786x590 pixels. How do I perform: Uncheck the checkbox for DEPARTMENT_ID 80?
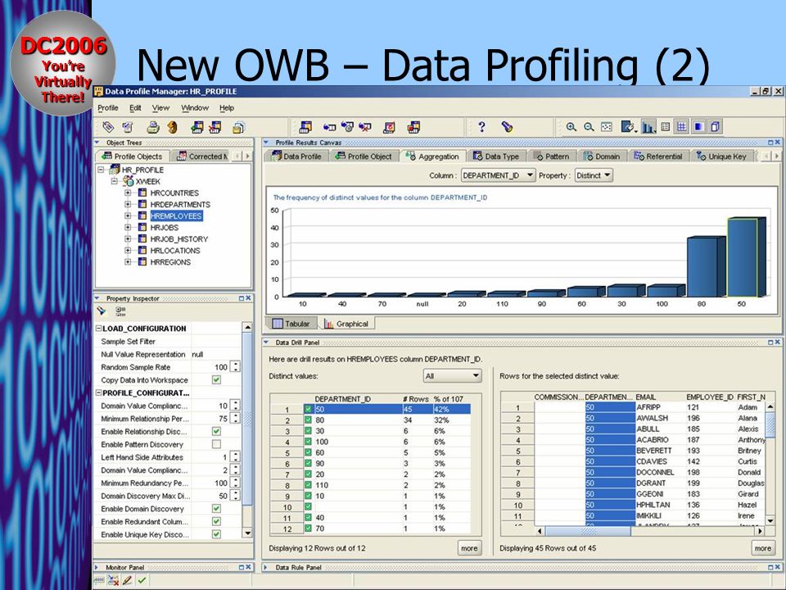(x=309, y=420)
